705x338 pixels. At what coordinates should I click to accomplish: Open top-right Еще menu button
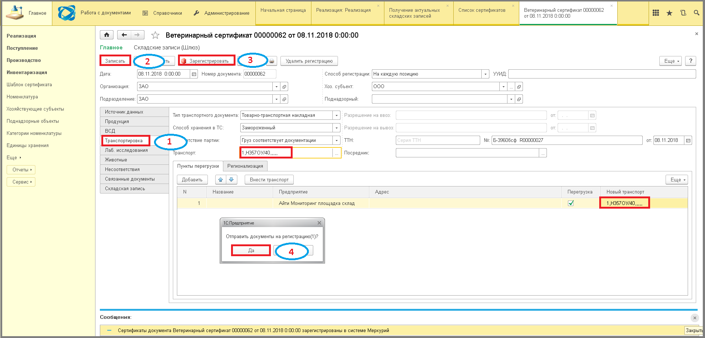click(x=670, y=61)
